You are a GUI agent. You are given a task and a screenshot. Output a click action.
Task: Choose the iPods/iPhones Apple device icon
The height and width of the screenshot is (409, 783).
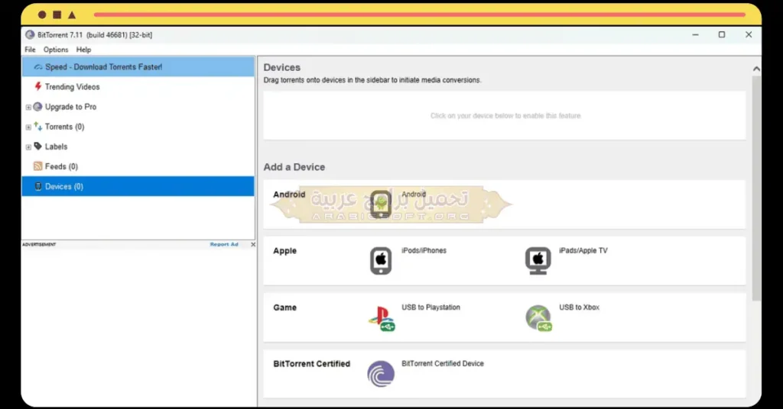point(381,260)
